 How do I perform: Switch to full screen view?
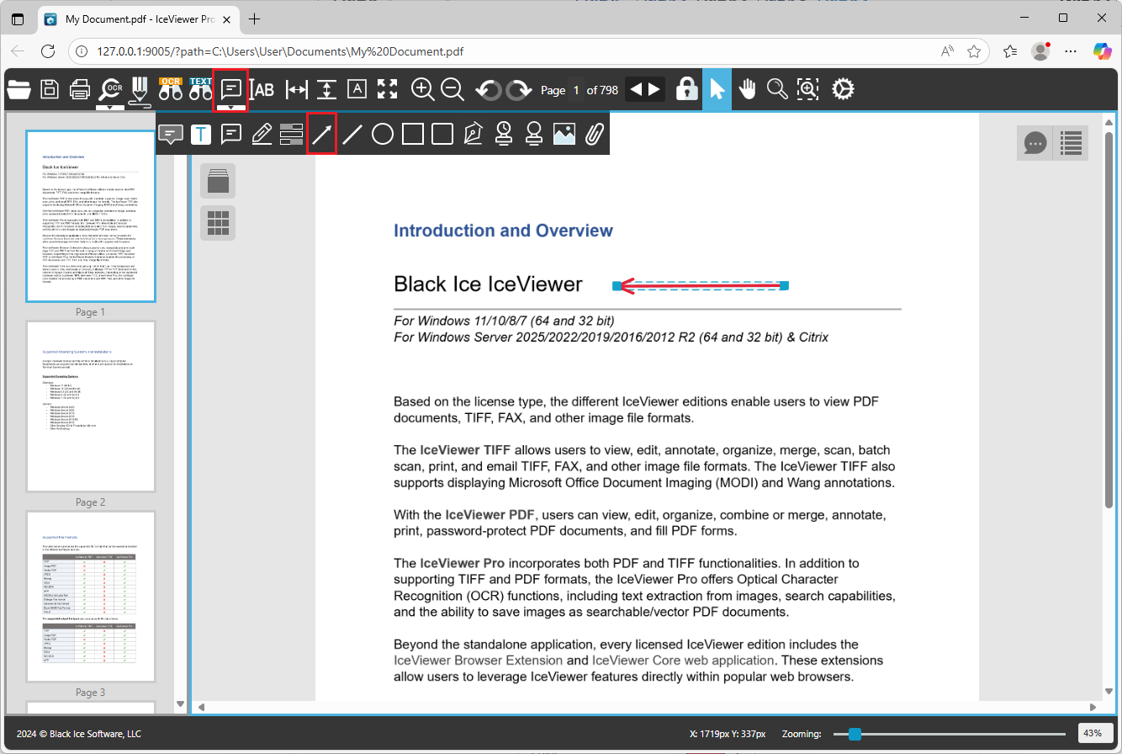coord(387,89)
